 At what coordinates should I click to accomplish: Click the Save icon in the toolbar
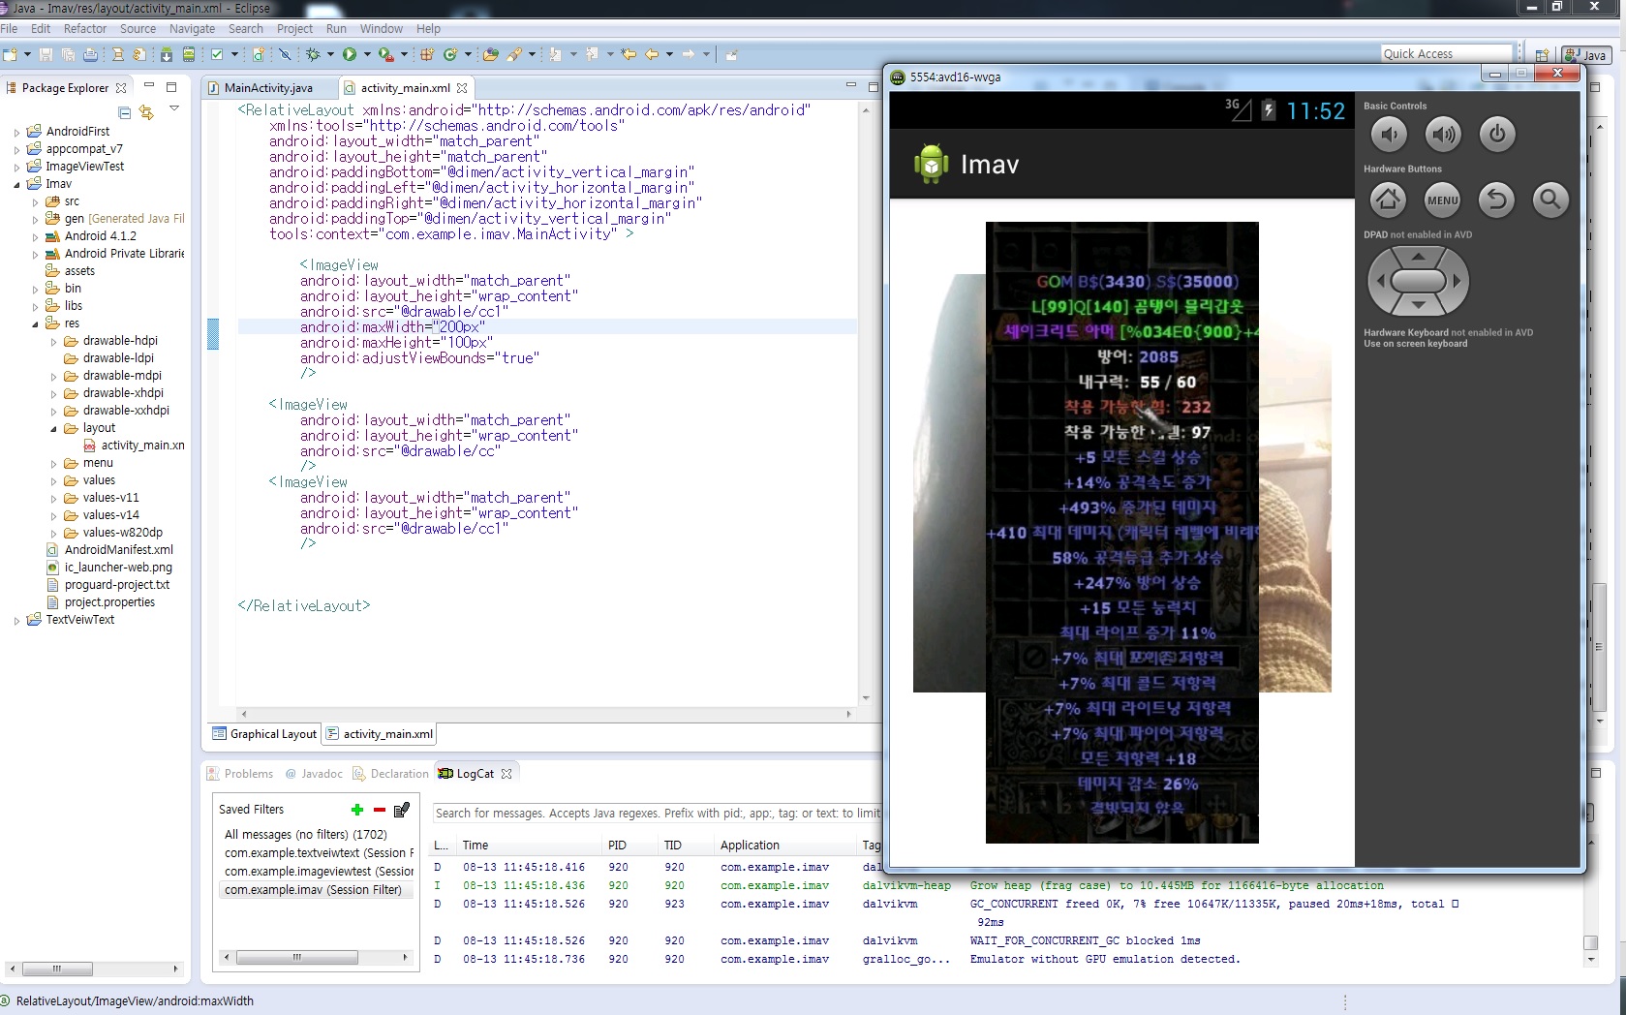(x=46, y=54)
